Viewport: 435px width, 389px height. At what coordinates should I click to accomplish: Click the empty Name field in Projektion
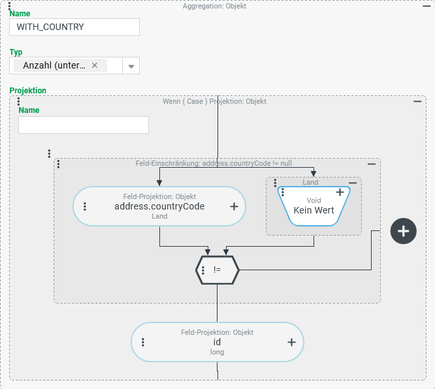click(x=84, y=125)
